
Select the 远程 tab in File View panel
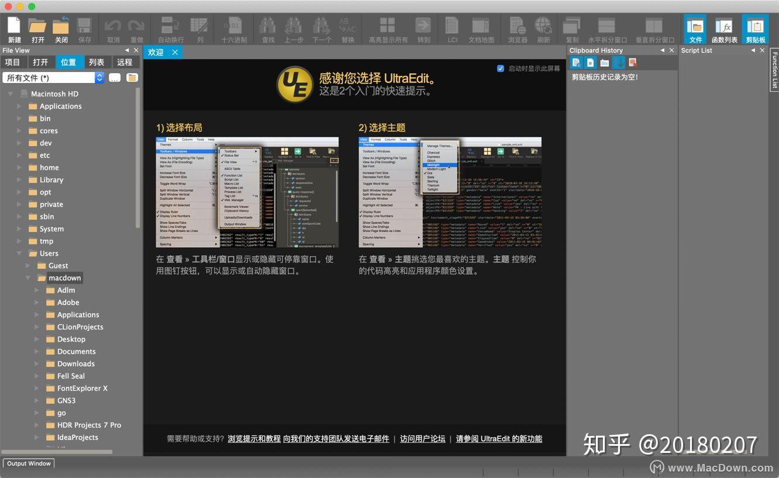click(125, 62)
